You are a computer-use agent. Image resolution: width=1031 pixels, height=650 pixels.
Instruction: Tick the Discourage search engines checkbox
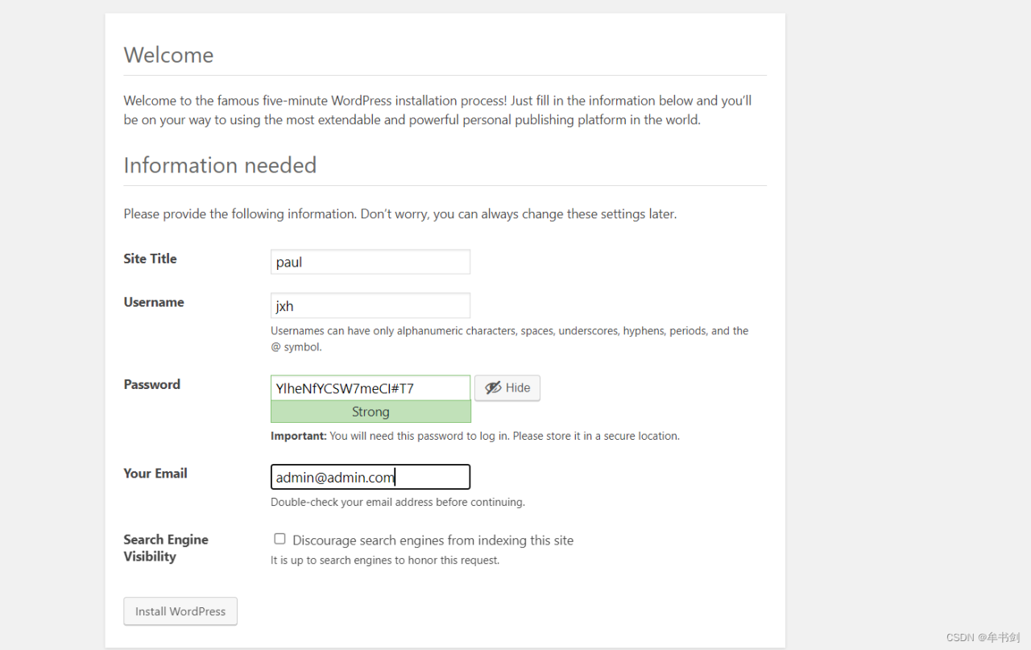[279, 539]
